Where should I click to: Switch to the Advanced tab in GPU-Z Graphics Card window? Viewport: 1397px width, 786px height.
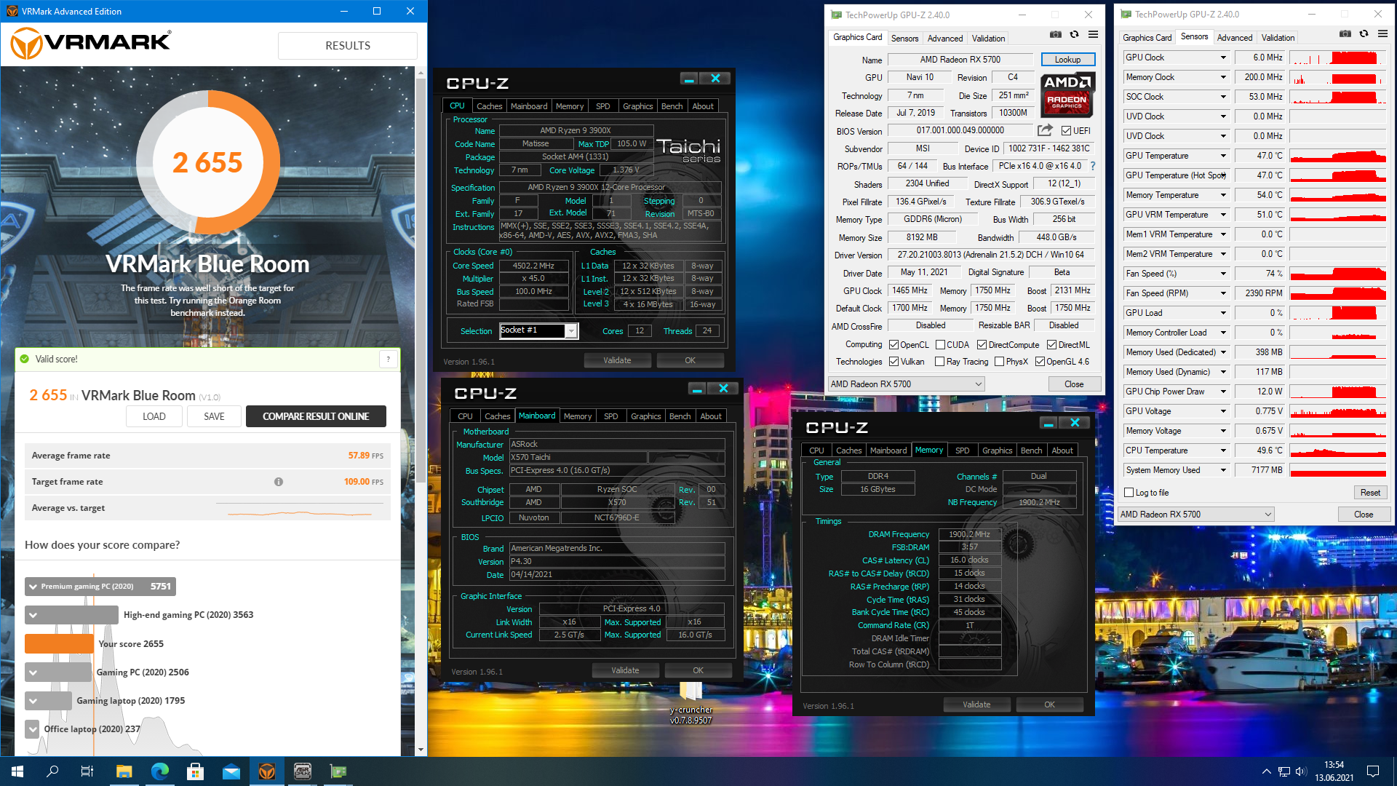[945, 39]
